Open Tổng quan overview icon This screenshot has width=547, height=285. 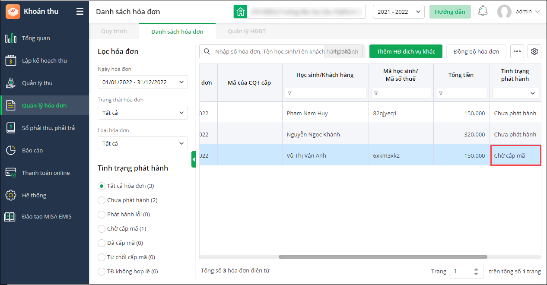(x=11, y=38)
